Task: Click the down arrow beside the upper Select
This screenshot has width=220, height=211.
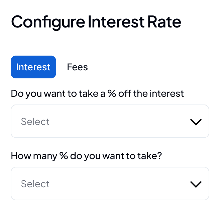Action: [x=196, y=122]
